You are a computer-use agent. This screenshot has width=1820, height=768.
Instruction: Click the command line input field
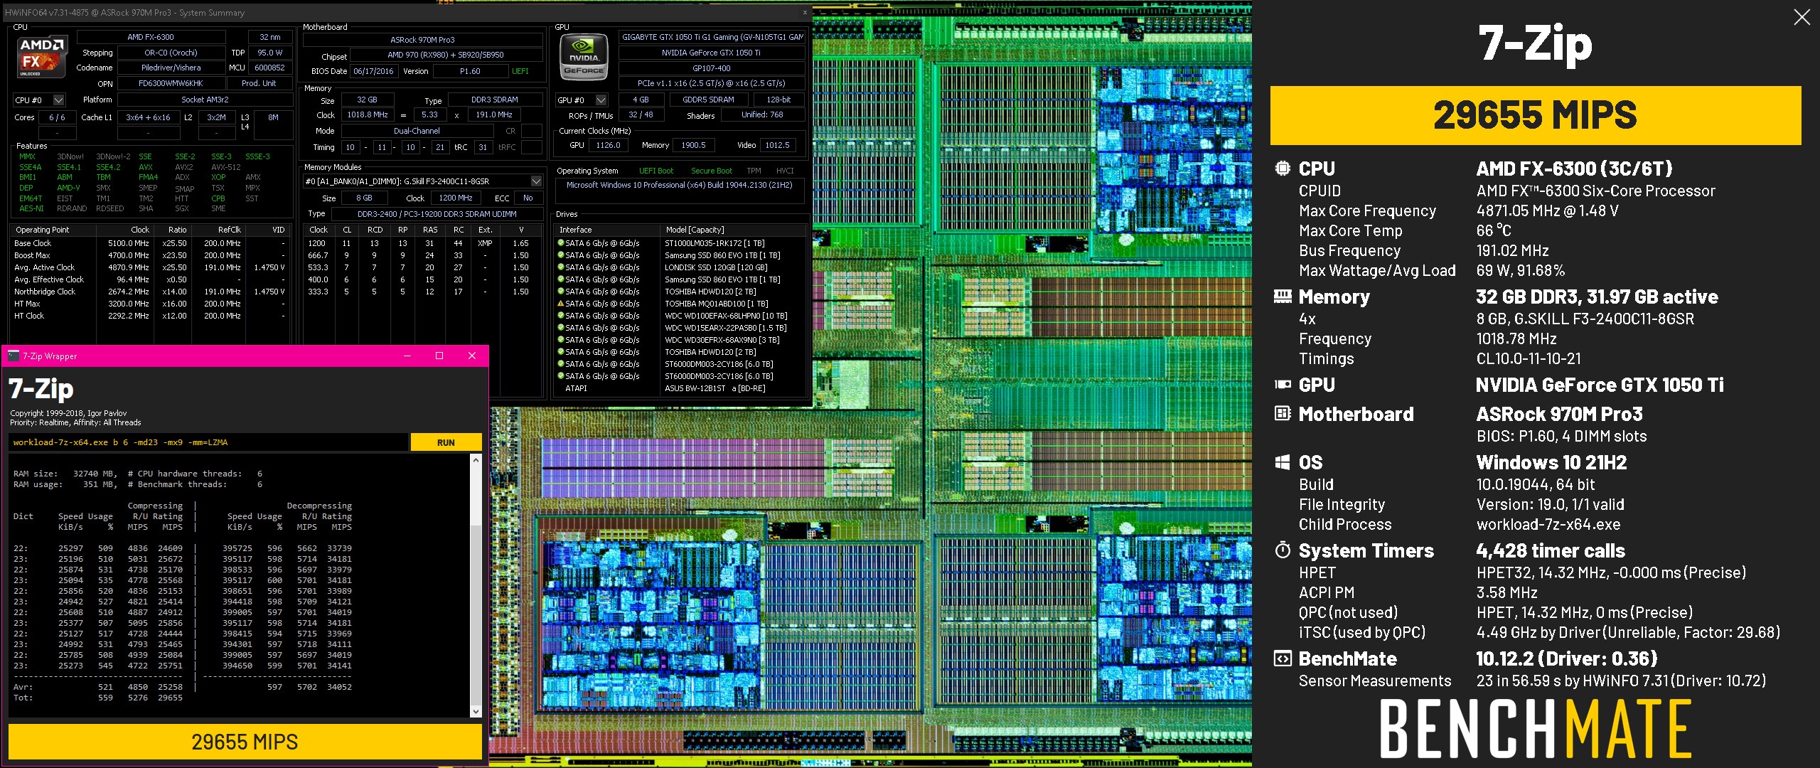click(x=209, y=442)
